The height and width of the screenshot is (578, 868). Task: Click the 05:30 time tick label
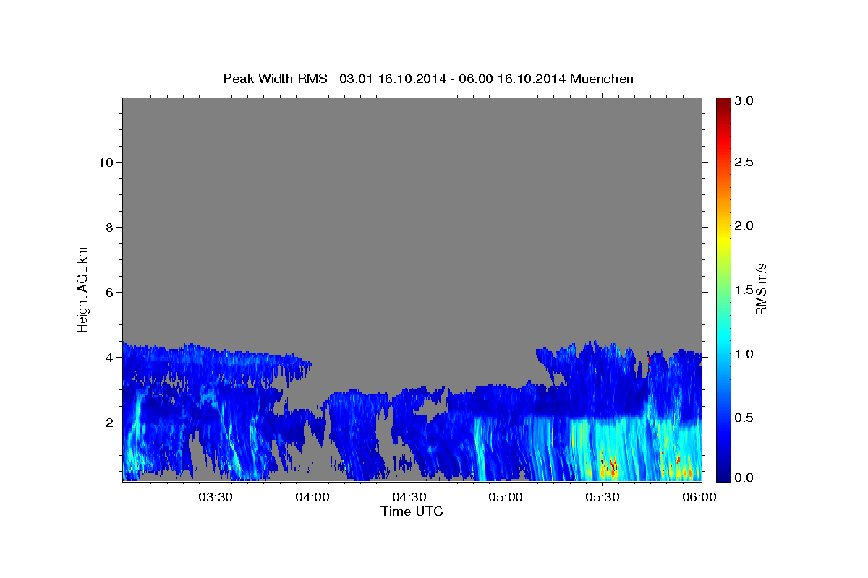(x=603, y=497)
